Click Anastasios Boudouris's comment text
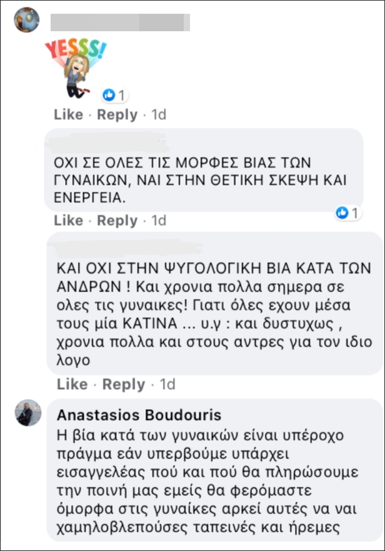The height and width of the screenshot is (551, 385). click(x=201, y=481)
